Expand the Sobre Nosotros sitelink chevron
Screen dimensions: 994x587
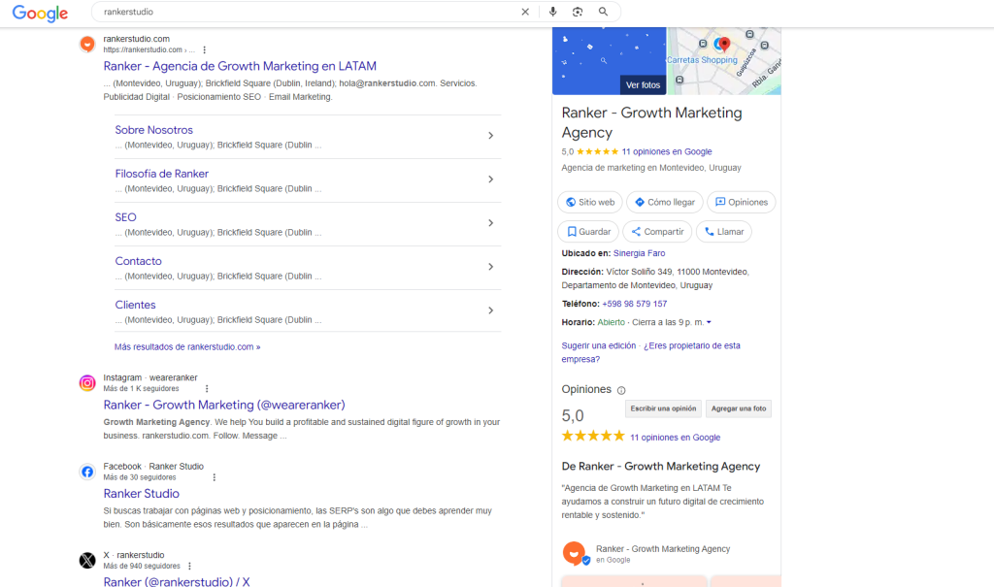coord(490,136)
